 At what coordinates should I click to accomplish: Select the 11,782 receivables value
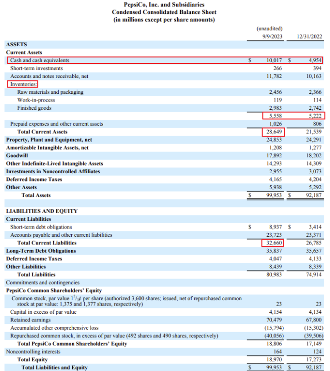[274, 76]
